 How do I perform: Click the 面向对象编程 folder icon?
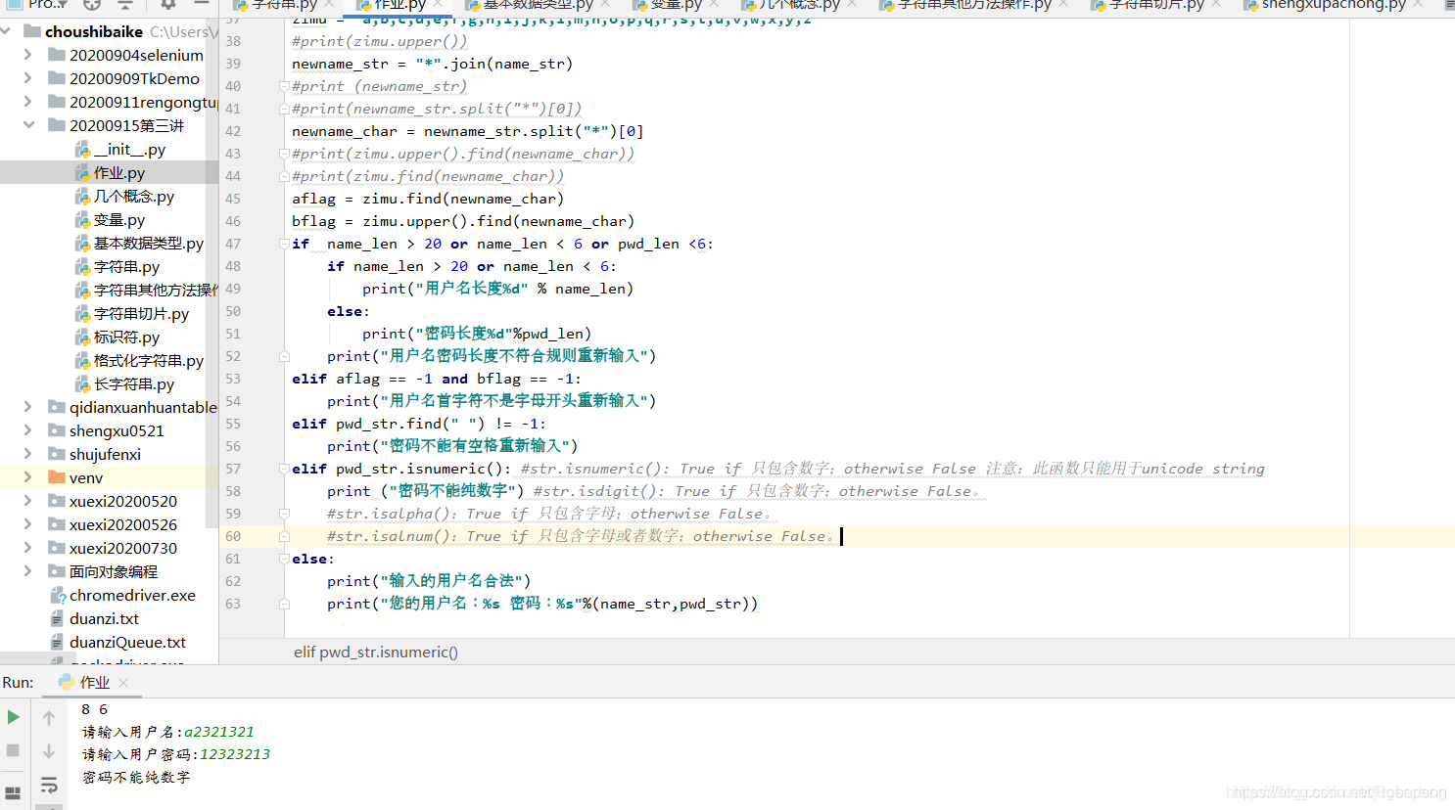click(x=57, y=571)
